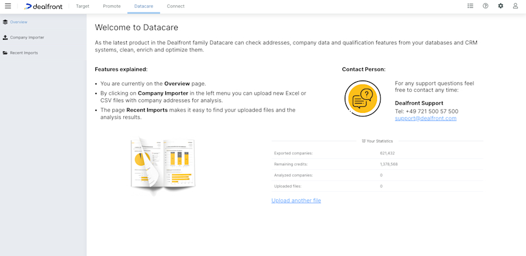This screenshot has width=526, height=256.
Task: Click the Welcome to Datacare heading
Action: click(x=137, y=27)
